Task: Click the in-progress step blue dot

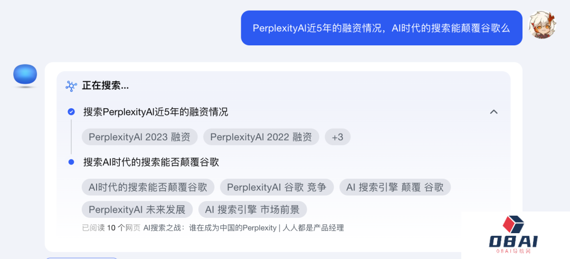Action: (x=71, y=162)
